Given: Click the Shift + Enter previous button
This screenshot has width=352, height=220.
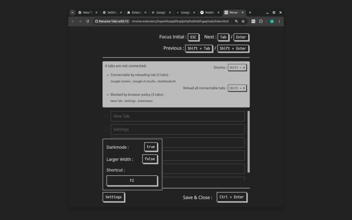Looking at the screenshot, I should [233, 48].
